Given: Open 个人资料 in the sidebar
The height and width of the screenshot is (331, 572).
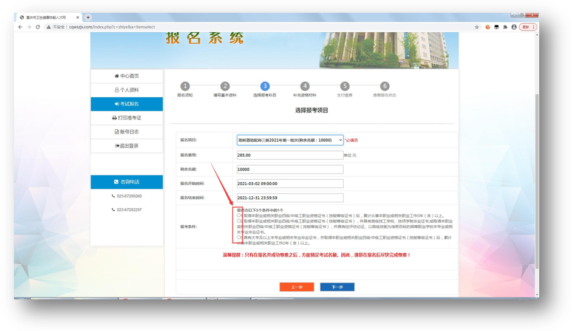Looking at the screenshot, I should (x=127, y=90).
